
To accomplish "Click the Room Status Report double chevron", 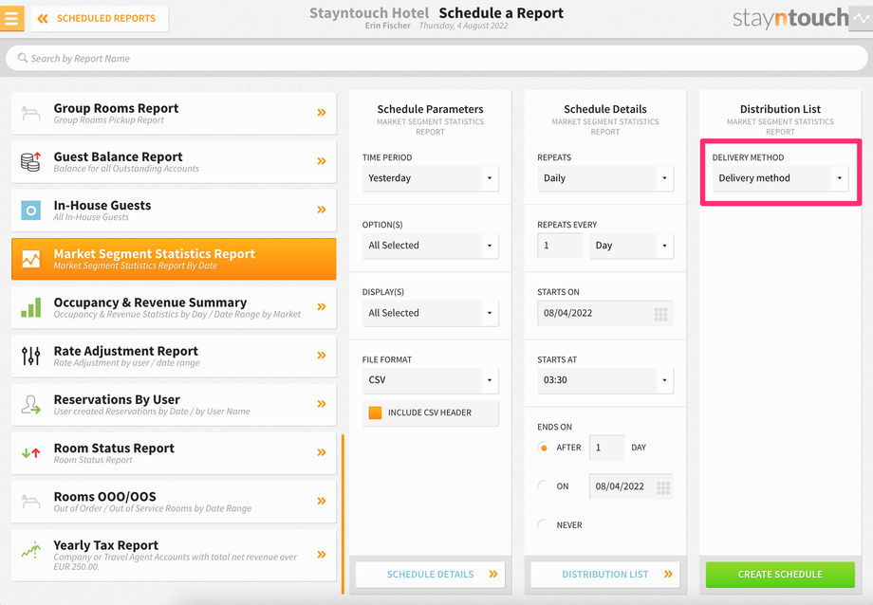I will pos(322,452).
